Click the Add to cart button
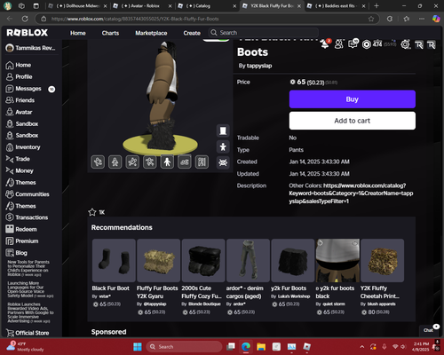 (x=353, y=121)
